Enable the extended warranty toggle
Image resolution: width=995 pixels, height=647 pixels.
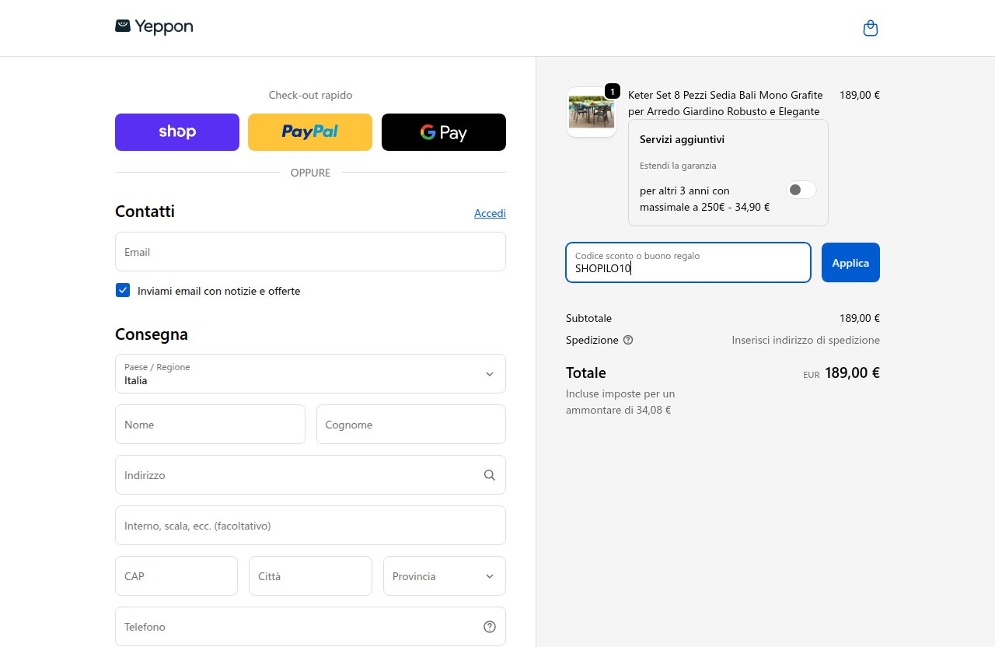[801, 190]
